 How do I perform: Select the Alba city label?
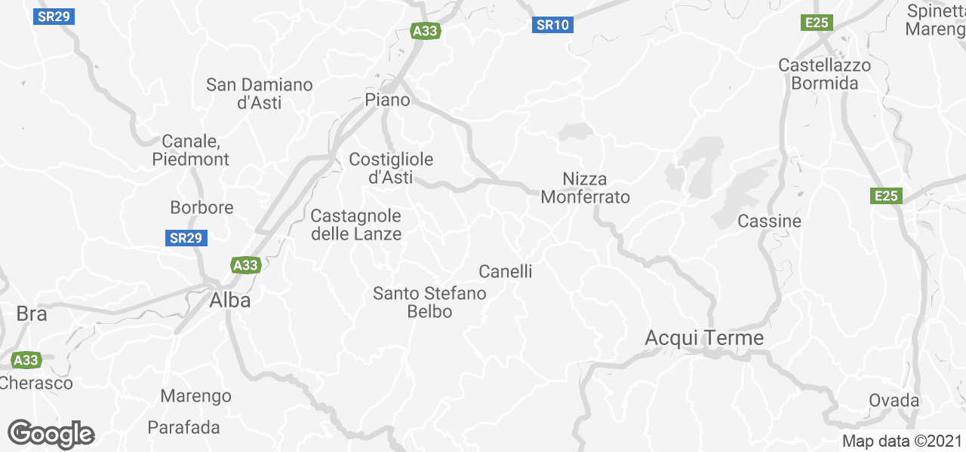tap(230, 300)
